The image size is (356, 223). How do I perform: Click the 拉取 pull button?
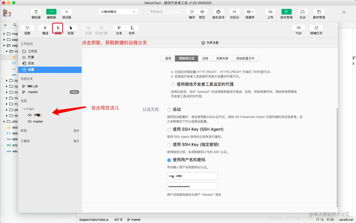71,28
